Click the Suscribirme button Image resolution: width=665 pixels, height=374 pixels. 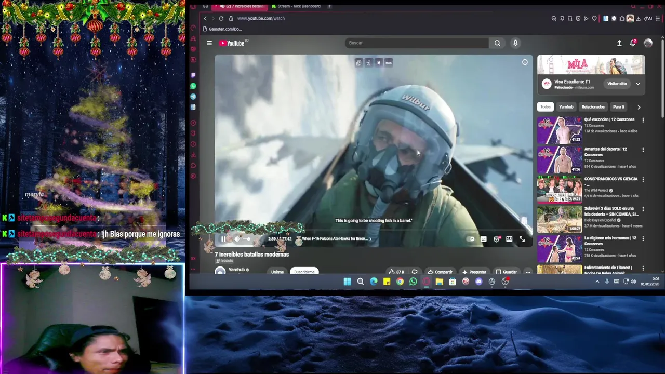click(x=304, y=272)
